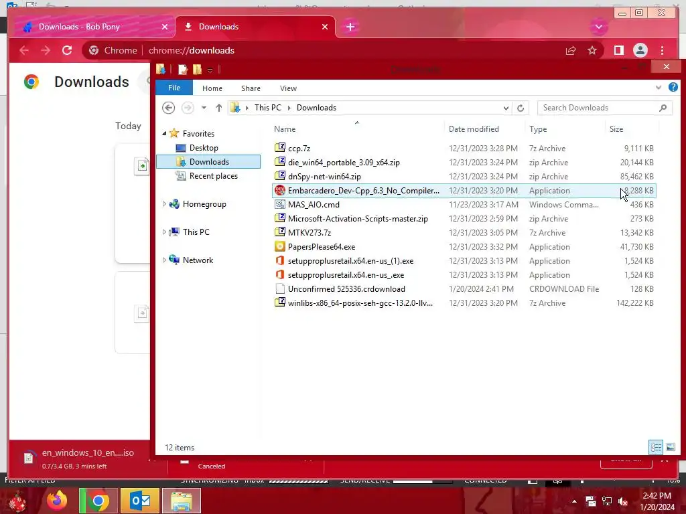Open Customize Quick Access Toolbar dropdown
The image size is (686, 514).
[210, 70]
